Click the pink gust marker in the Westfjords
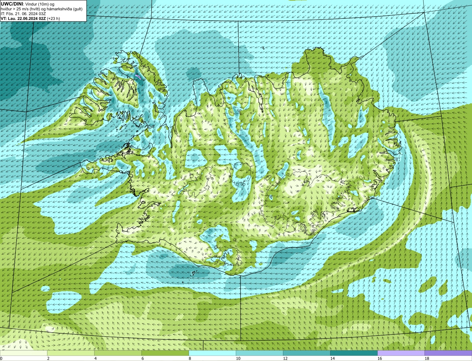Screen dimensions: 472x361 tap(138, 76)
